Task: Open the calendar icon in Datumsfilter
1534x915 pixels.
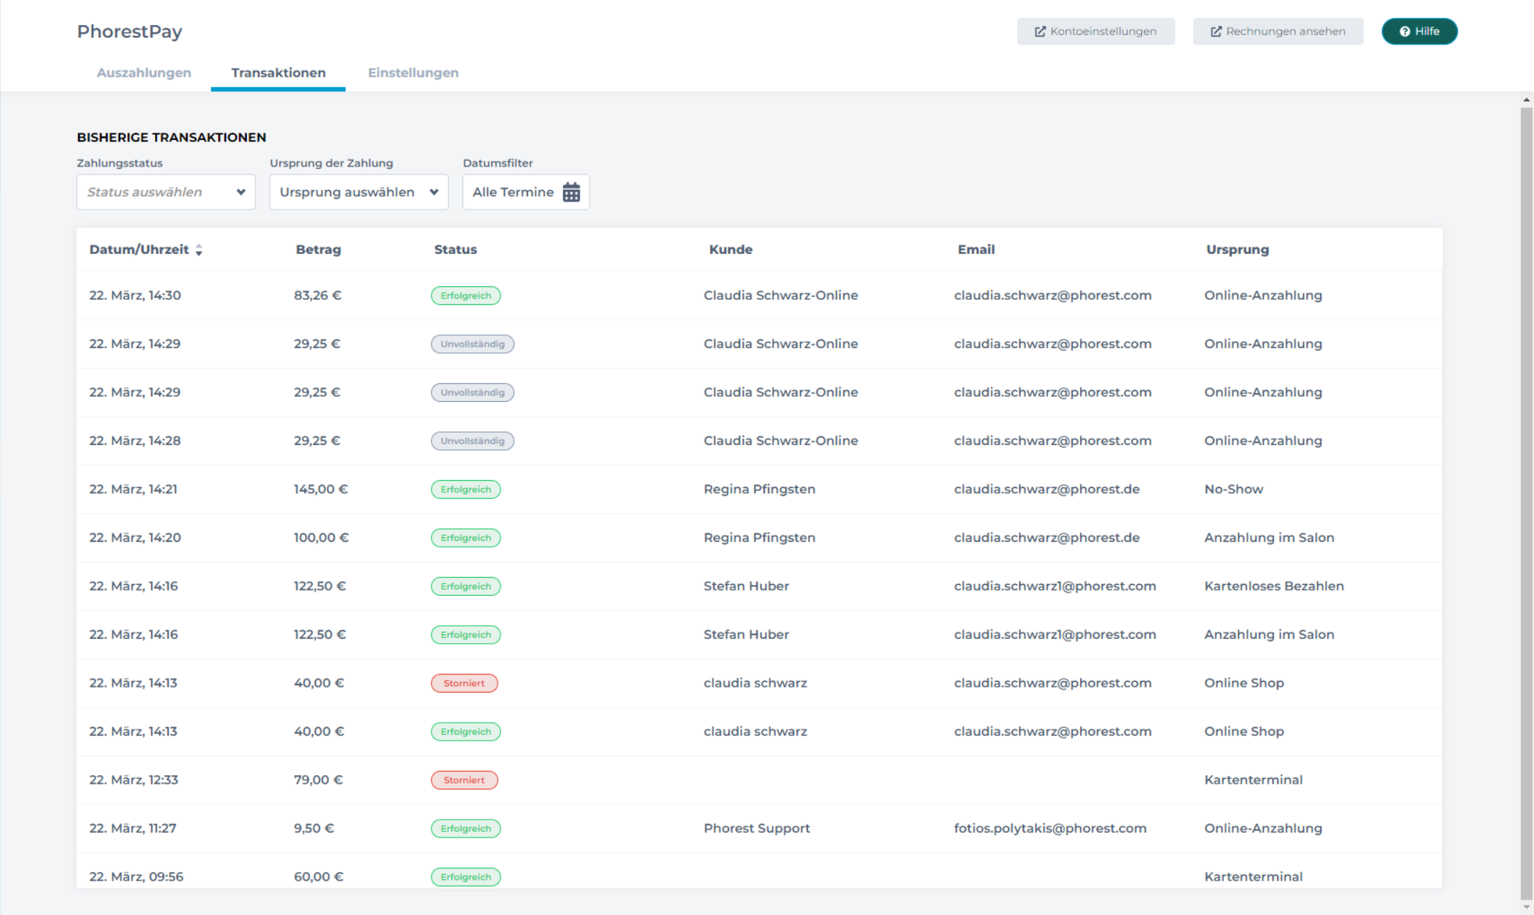Action: coord(571,192)
